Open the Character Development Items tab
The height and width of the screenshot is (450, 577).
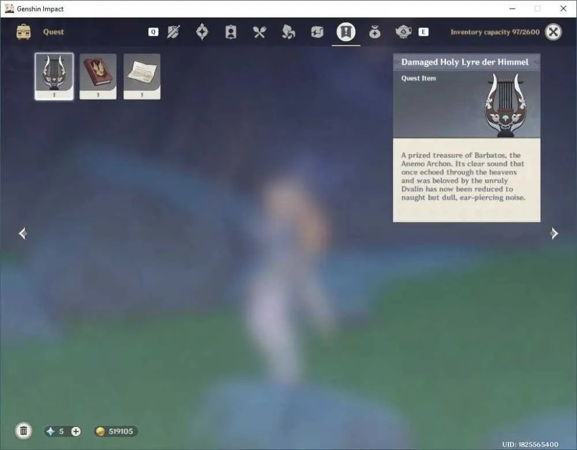pyautogui.click(x=231, y=32)
